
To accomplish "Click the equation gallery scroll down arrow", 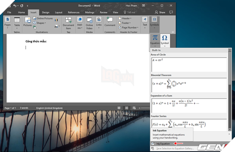I will click(x=230, y=129).
